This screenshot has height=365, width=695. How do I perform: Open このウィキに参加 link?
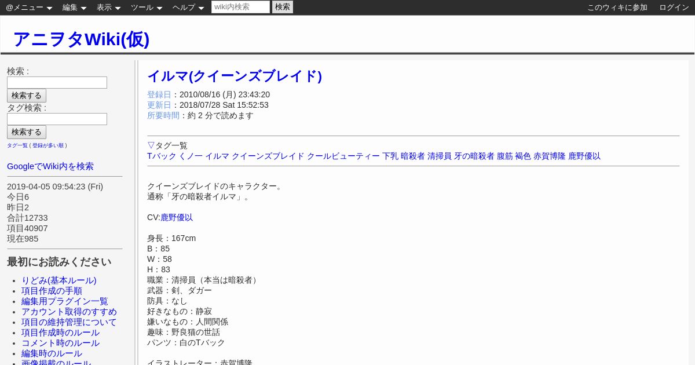click(617, 8)
